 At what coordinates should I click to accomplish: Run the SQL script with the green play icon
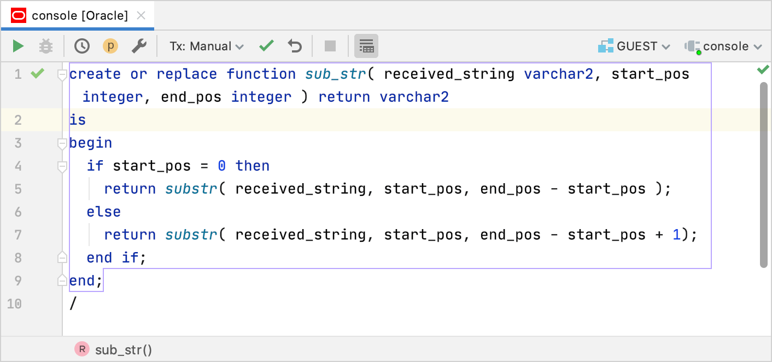17,46
